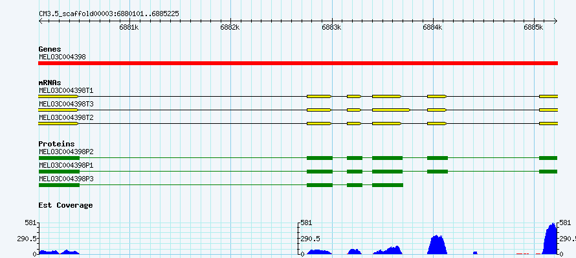Select leftmost yellow exon of transcript MELO3C004398T2
Screen dimensions: 576x258
click(x=58, y=124)
